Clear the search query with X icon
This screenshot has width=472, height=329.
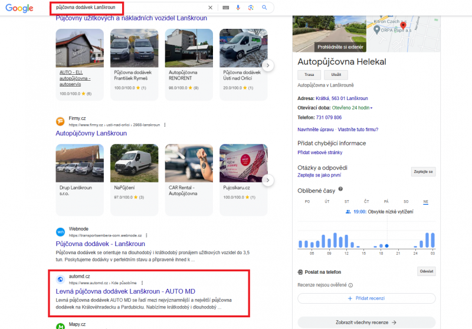pos(210,8)
